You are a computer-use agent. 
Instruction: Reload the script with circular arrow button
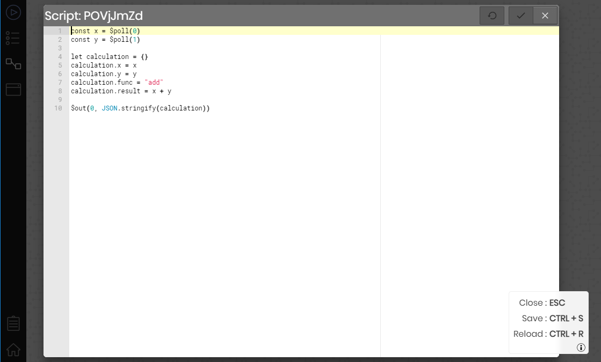[492, 16]
